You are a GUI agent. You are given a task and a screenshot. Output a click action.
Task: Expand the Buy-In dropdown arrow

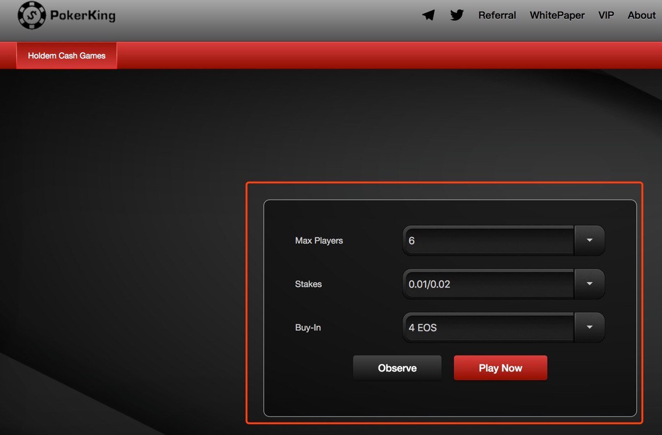(589, 327)
